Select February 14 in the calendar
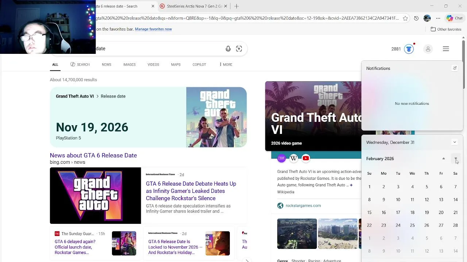Screen dimensions: 467x262 (455, 200)
